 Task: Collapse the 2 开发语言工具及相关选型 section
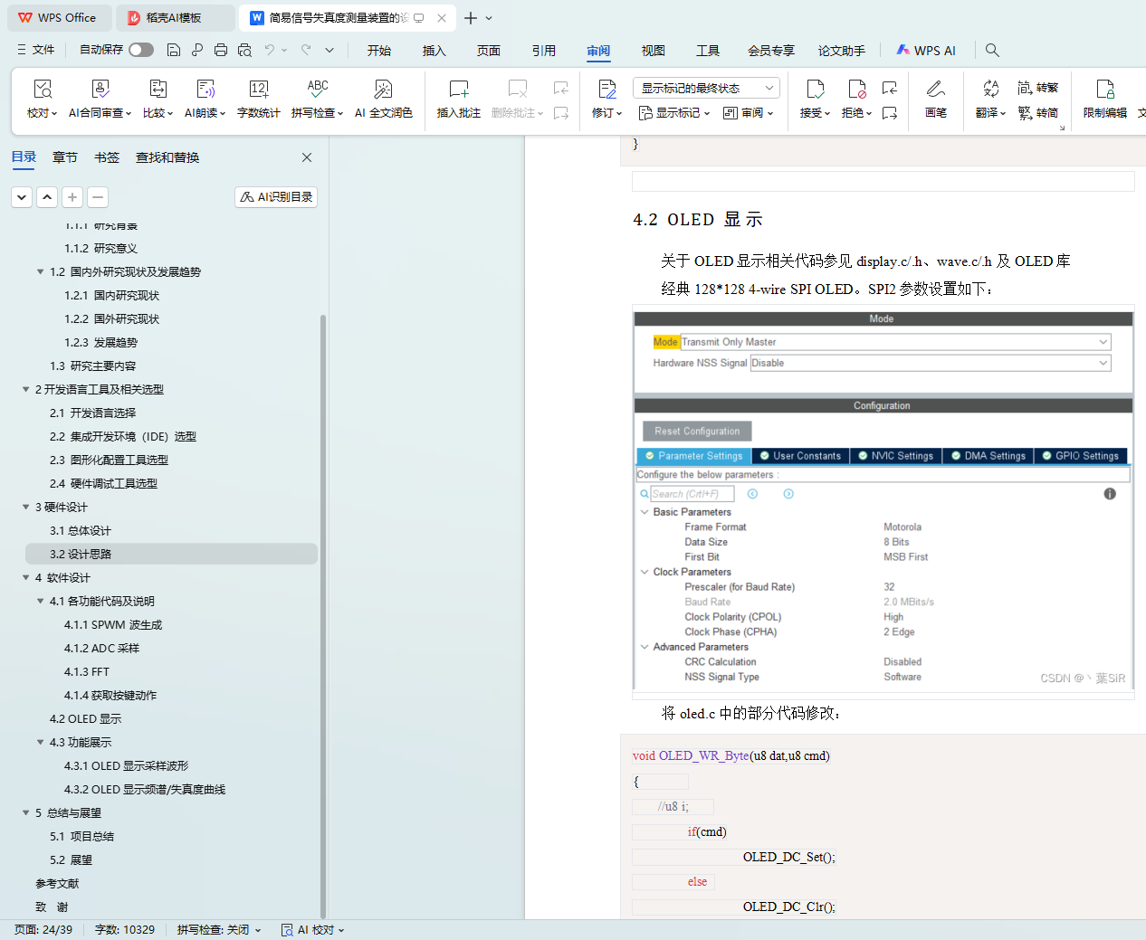(x=25, y=390)
